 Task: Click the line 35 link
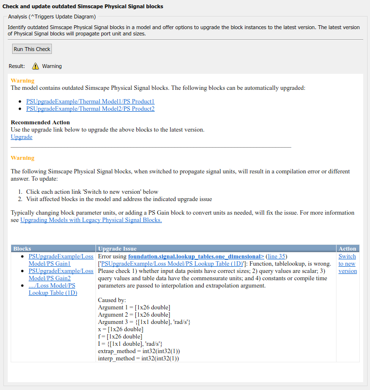point(276,256)
